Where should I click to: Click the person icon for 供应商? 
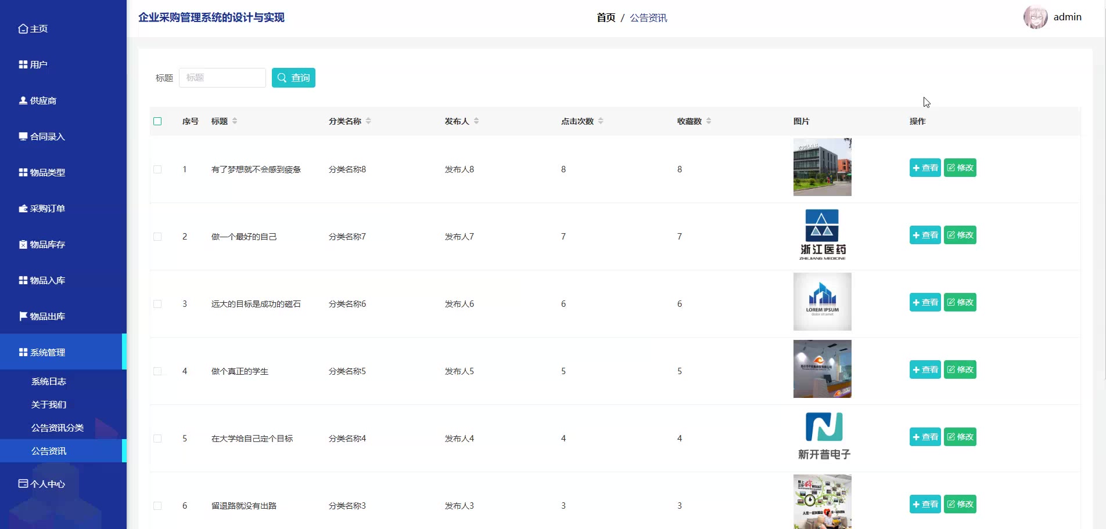pyautogui.click(x=23, y=100)
